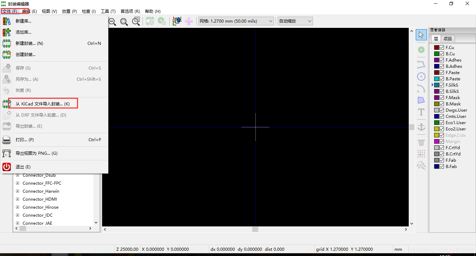
Task: Expand the Connector_Dsub library node
Action: click(17, 175)
